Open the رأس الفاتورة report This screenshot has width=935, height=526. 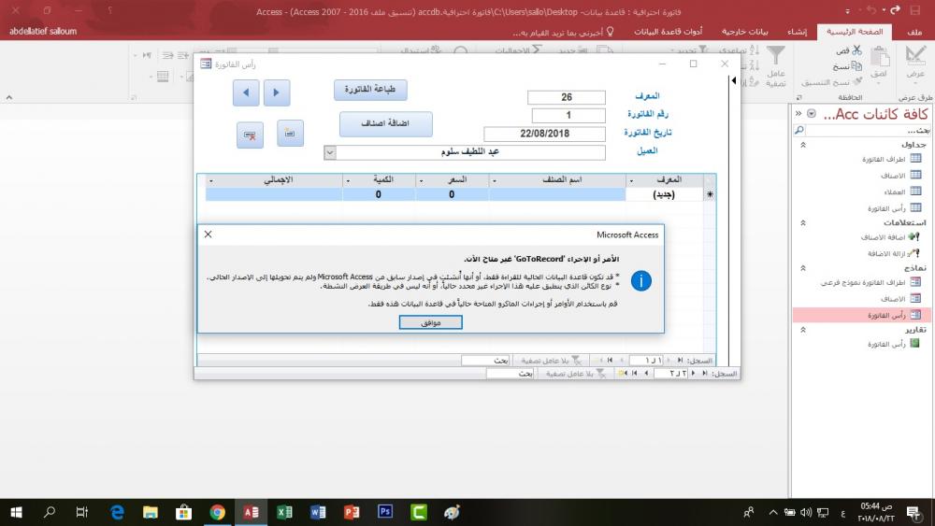[x=894, y=344]
